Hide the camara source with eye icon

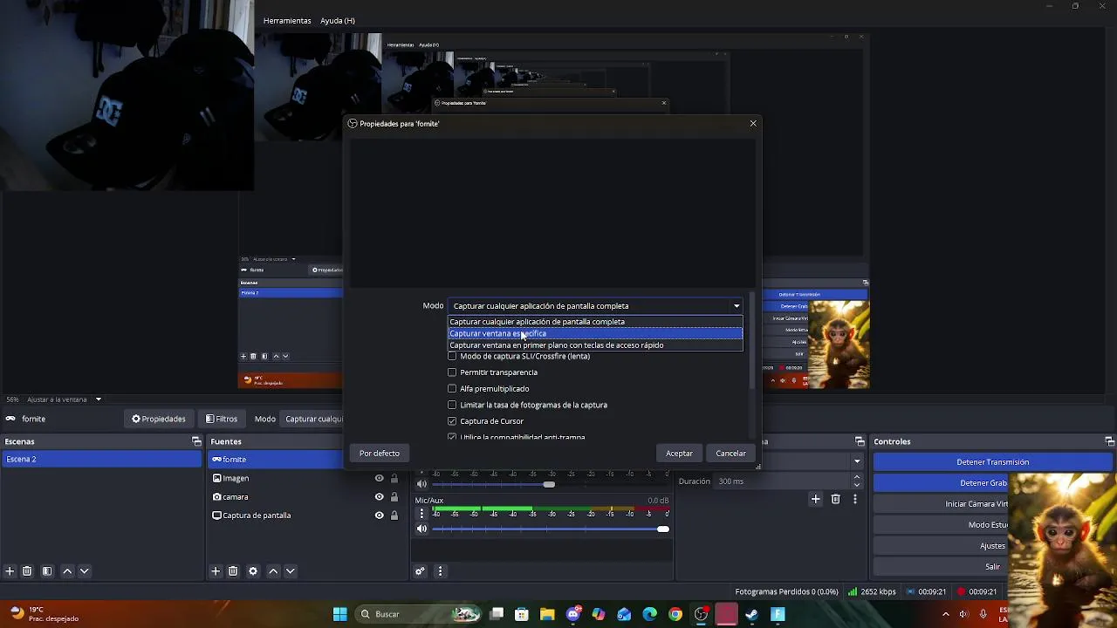pyautogui.click(x=379, y=497)
